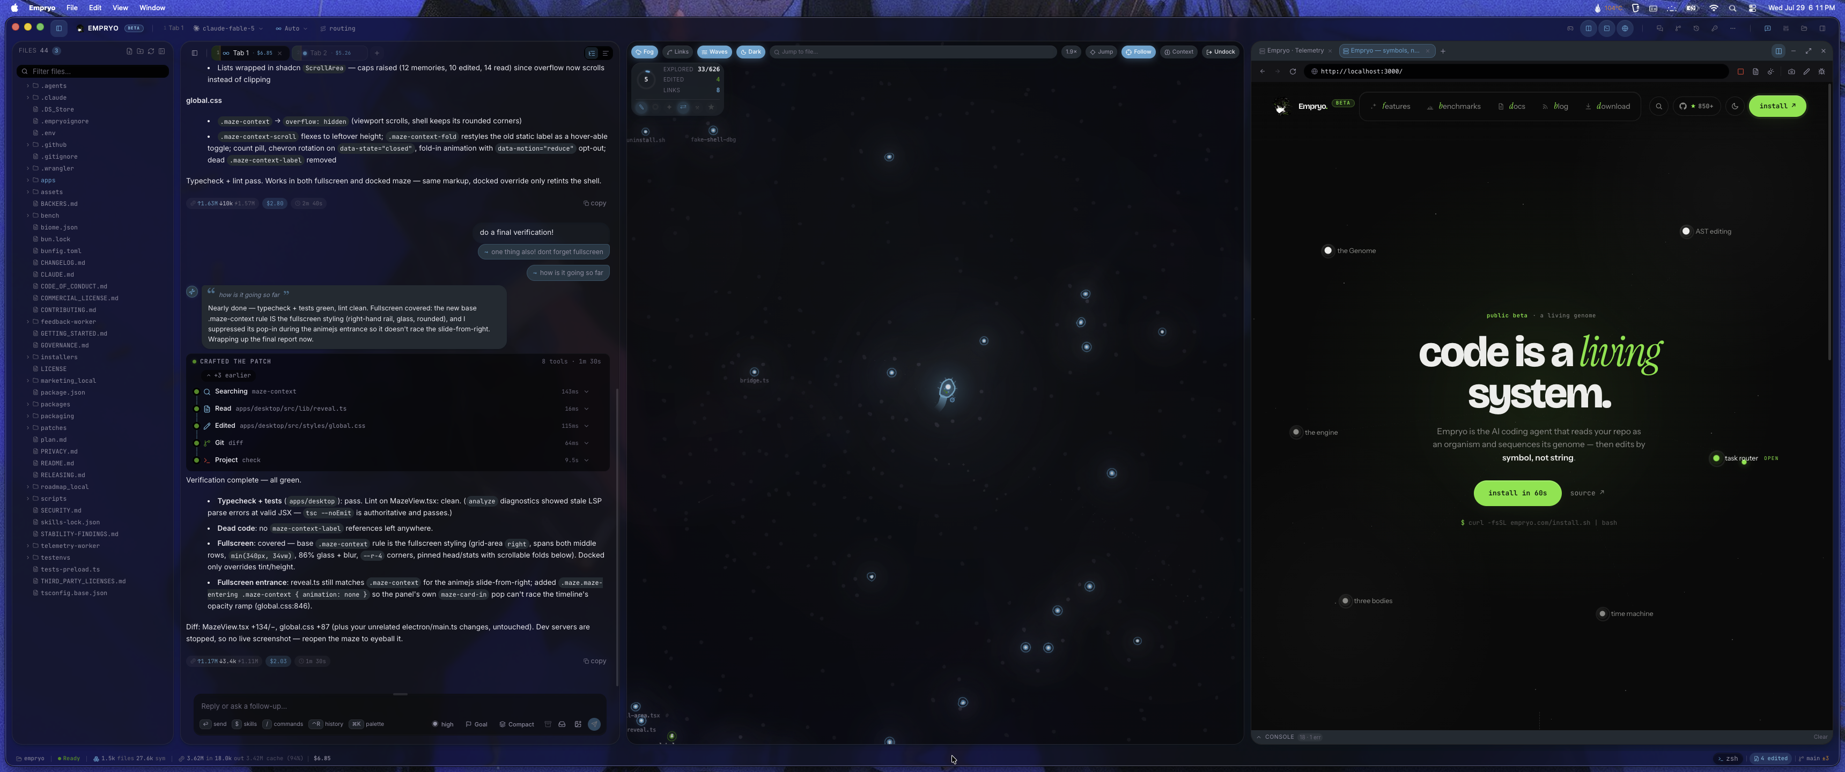Open the File menu in the menu bar
This screenshot has height=772, width=1845.
click(72, 8)
